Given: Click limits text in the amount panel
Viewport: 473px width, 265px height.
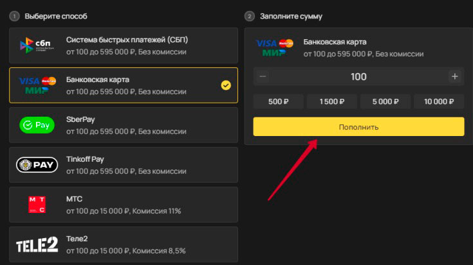Looking at the screenshot, I should [364, 54].
